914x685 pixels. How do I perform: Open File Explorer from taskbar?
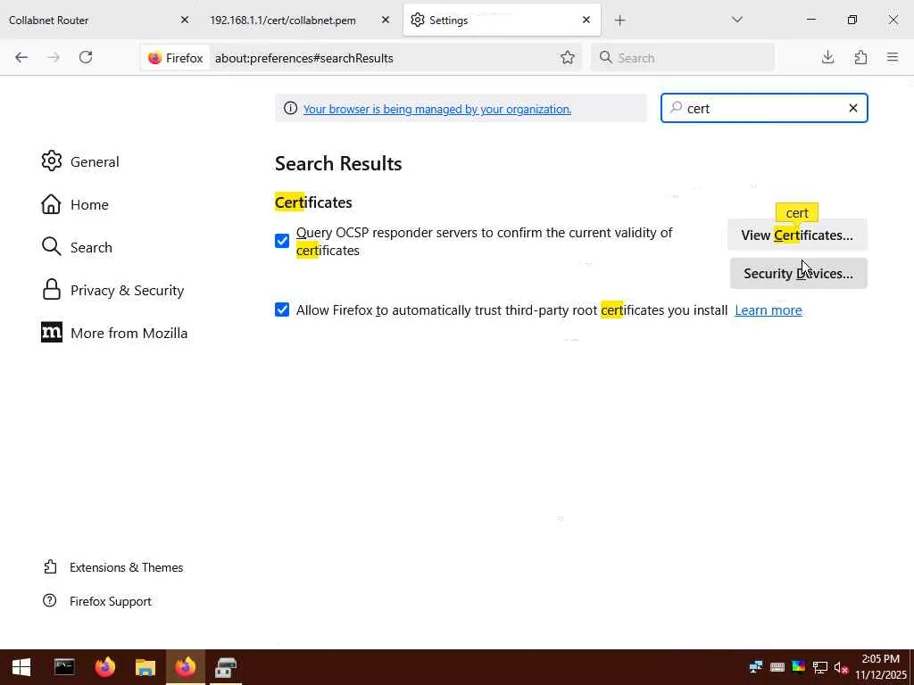(145, 667)
